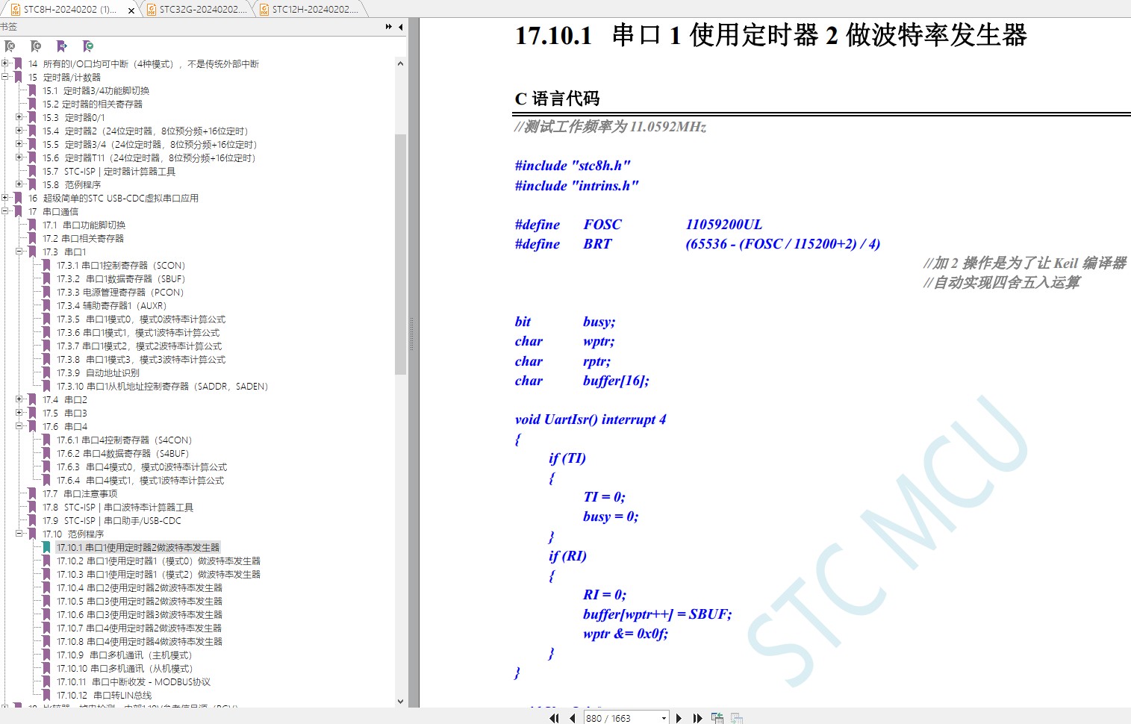1131x724 pixels.
Task: Open bookmark 15.2 定时器的相关寄存器
Action: point(93,104)
